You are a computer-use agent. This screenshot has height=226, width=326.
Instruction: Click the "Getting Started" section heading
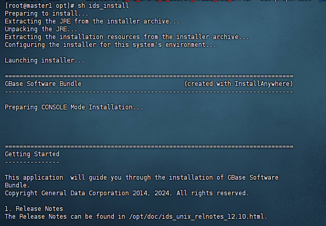[x=32, y=154]
